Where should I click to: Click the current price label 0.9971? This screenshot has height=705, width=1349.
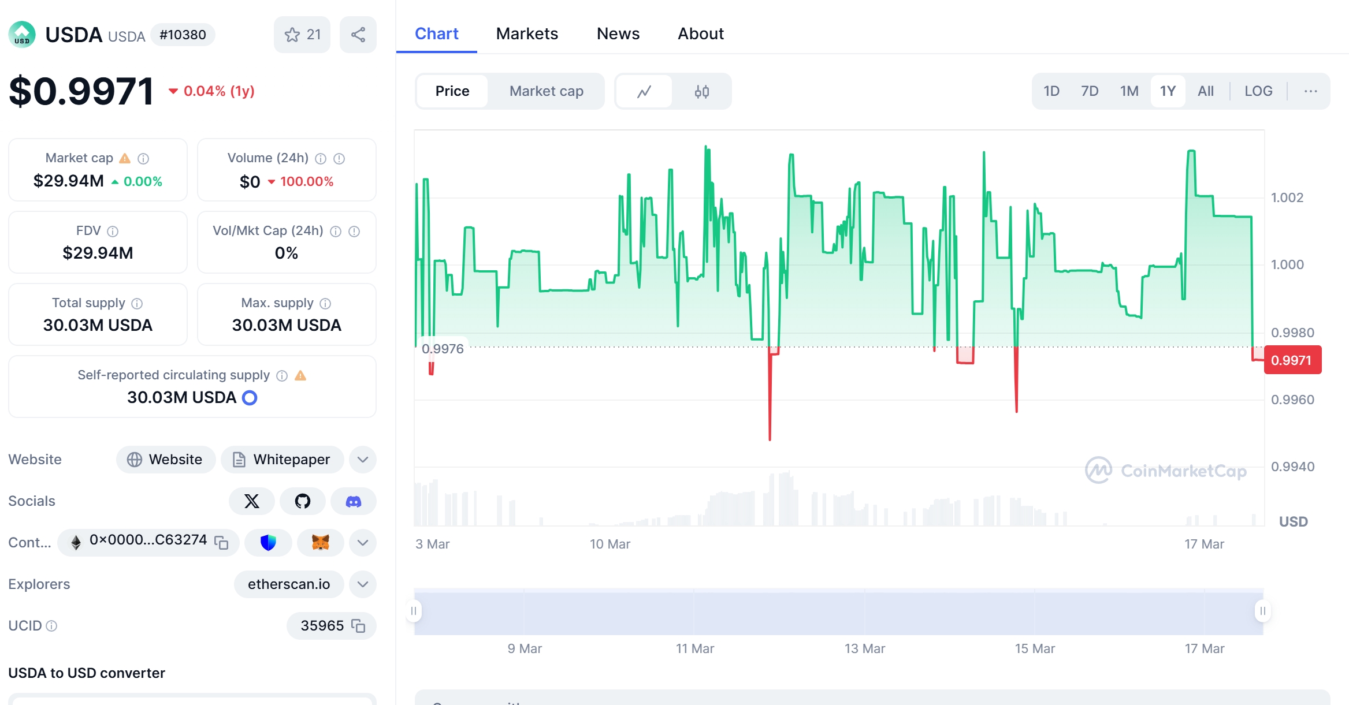[1292, 360]
